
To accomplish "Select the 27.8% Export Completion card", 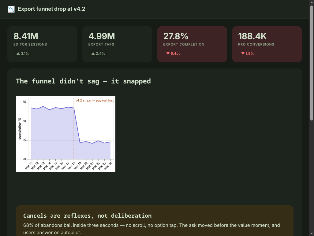I will pyautogui.click(x=192, y=44).
